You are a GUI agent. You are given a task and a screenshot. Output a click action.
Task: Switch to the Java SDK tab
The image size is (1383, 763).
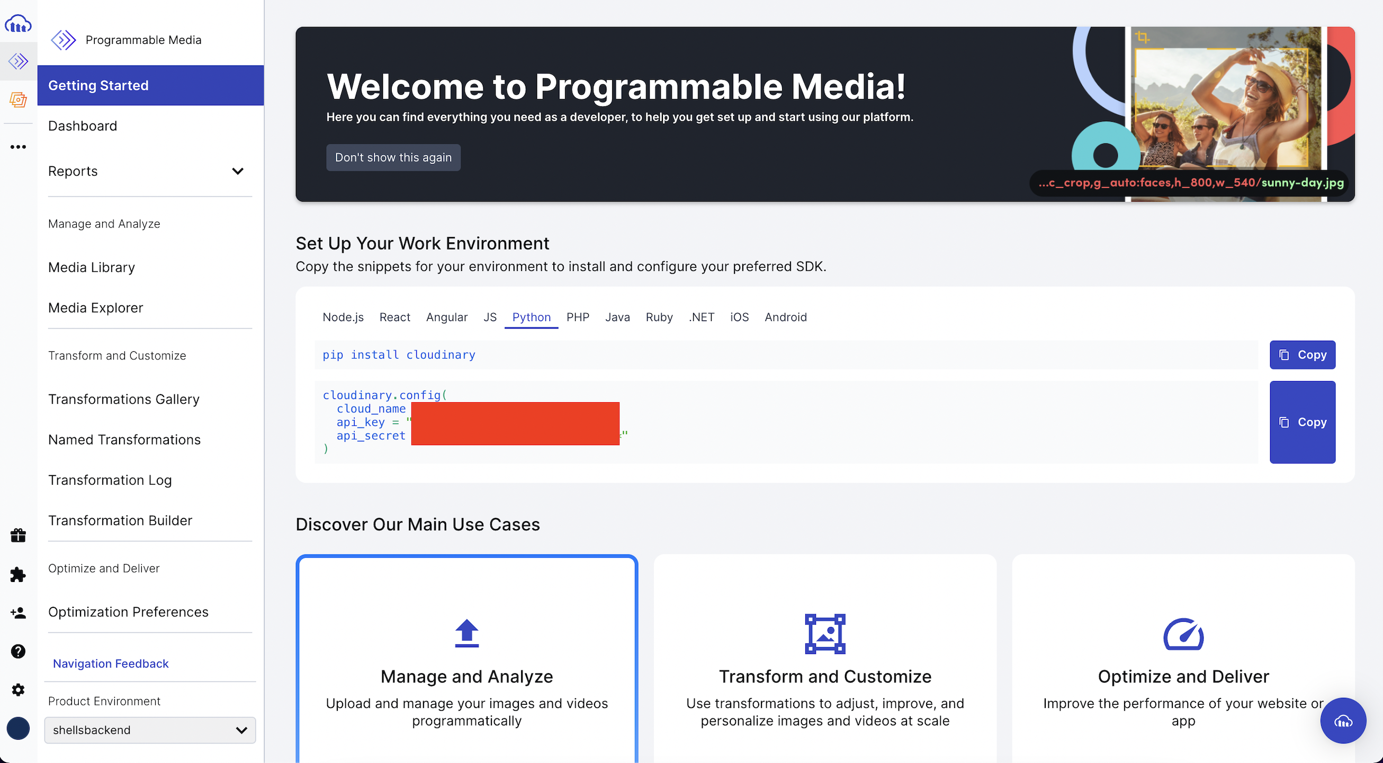click(617, 317)
